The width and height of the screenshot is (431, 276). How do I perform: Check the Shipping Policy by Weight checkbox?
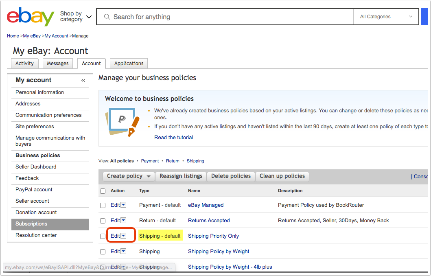[103, 252]
